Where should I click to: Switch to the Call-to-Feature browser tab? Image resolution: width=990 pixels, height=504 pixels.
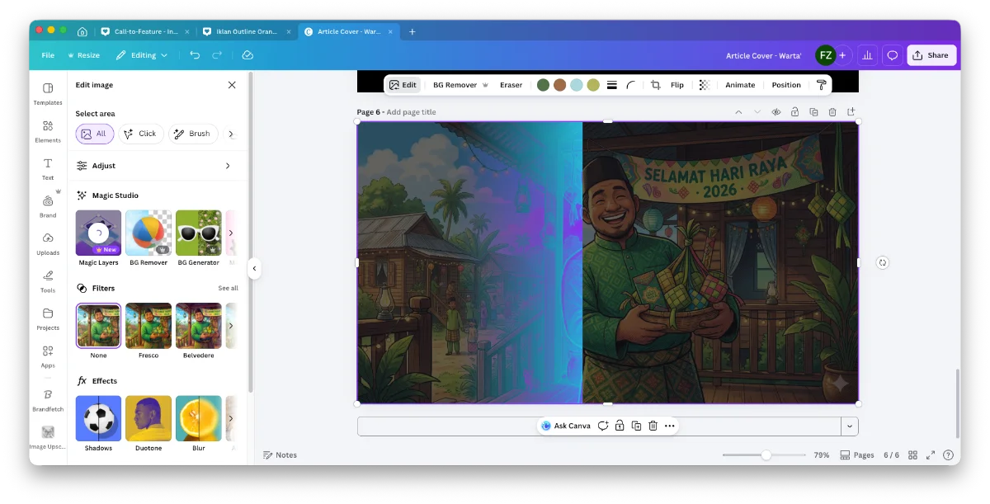[146, 32]
